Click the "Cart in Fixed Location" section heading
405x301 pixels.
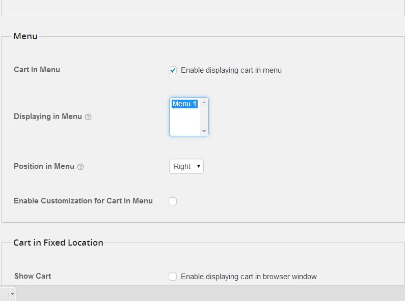[58, 243]
